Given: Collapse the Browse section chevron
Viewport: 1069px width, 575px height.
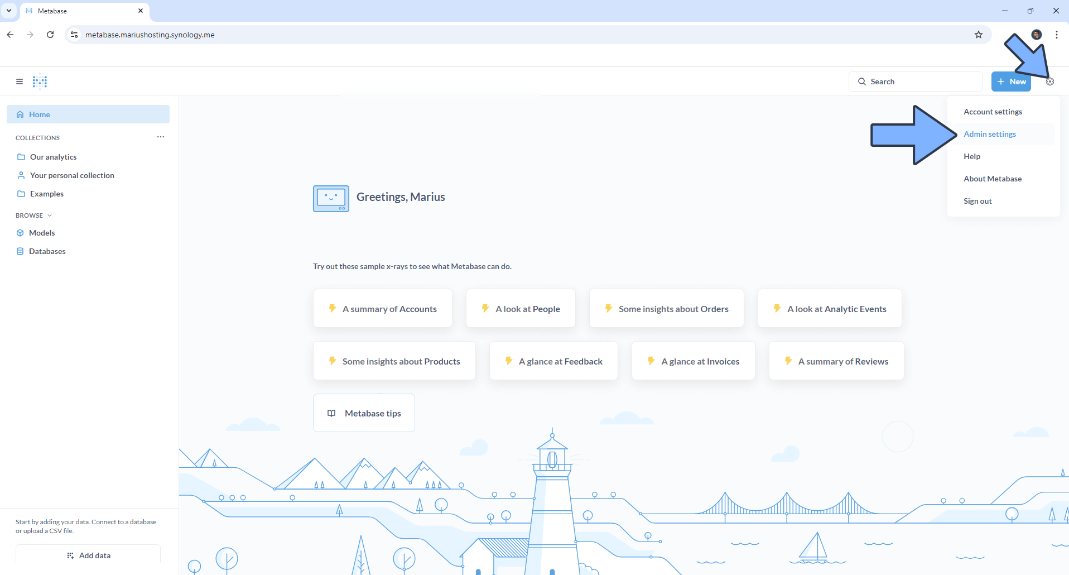Looking at the screenshot, I should 50,215.
